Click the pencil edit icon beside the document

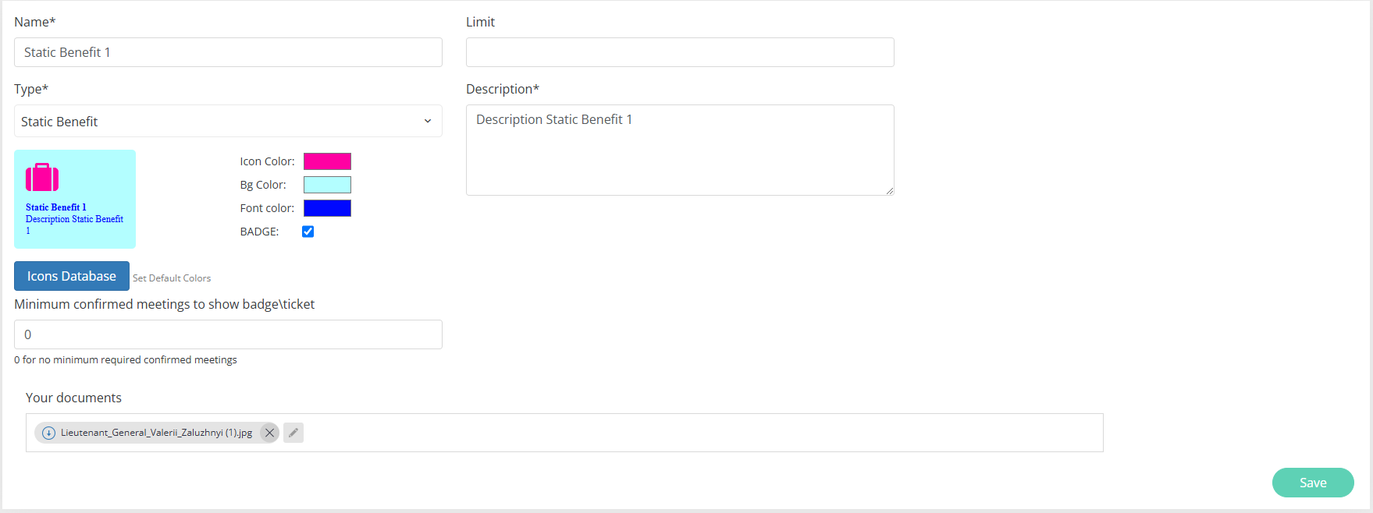293,433
